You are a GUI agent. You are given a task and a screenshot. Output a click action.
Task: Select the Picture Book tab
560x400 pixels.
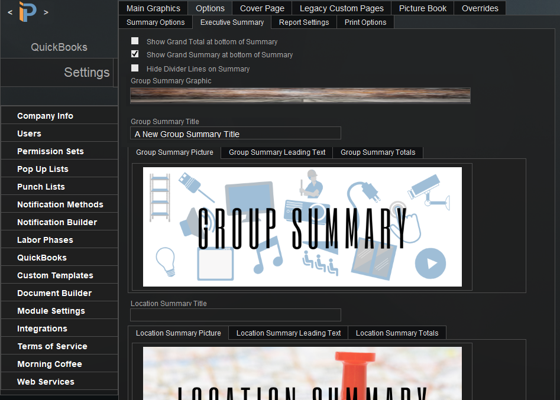coord(422,8)
